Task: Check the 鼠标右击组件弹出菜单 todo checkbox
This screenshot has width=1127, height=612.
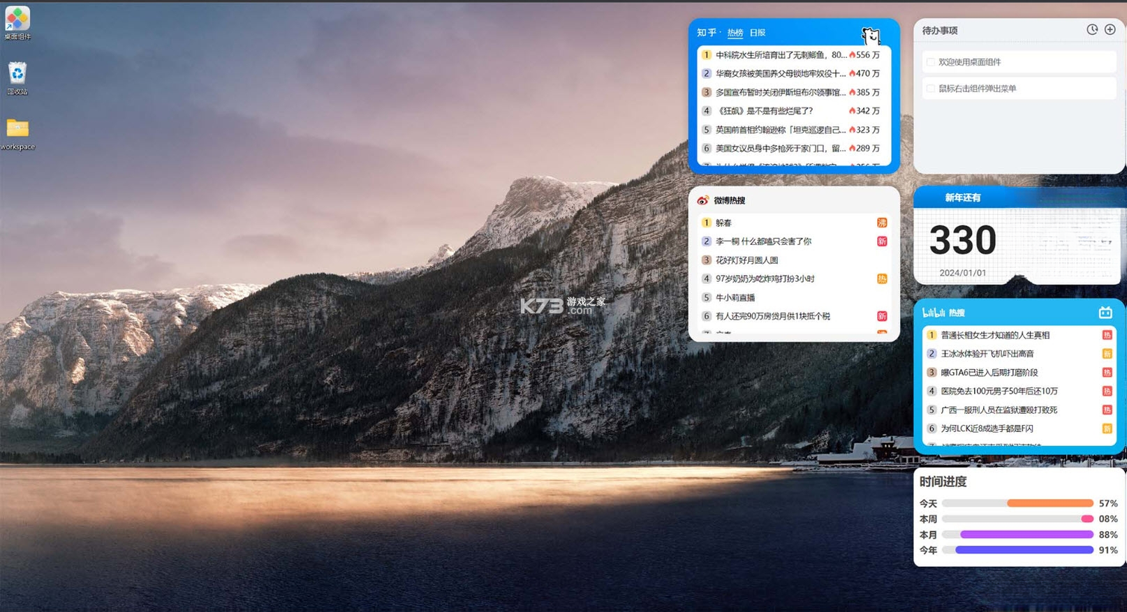Action: [x=930, y=89]
